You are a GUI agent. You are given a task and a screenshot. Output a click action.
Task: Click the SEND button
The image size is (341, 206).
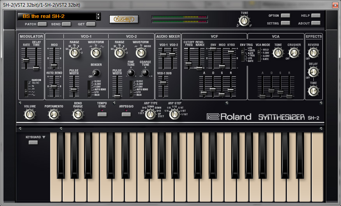pos(66,24)
